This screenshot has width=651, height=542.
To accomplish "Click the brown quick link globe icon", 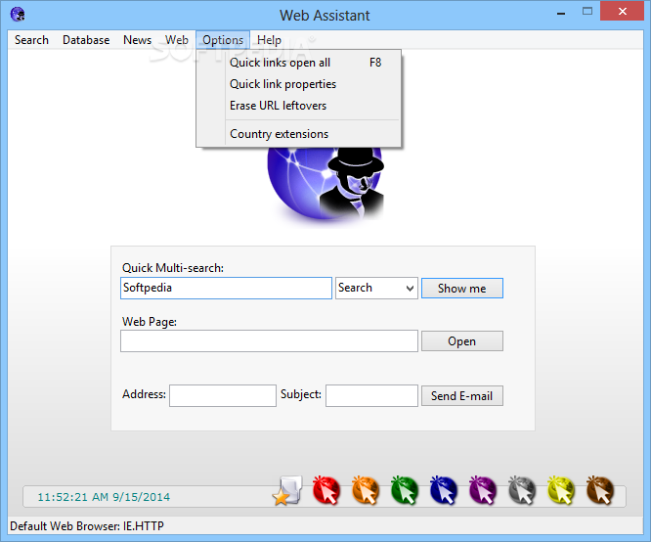I will tap(600, 490).
